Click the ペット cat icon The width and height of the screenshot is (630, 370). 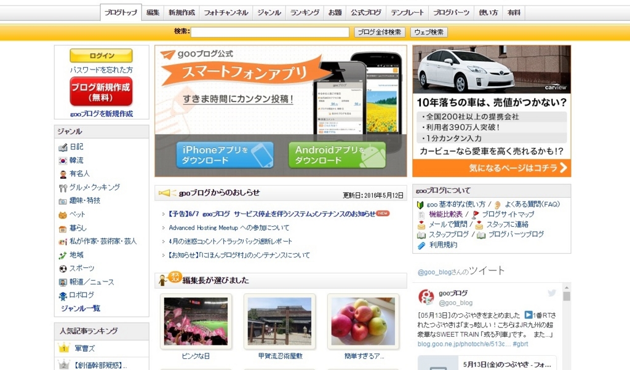[63, 215]
